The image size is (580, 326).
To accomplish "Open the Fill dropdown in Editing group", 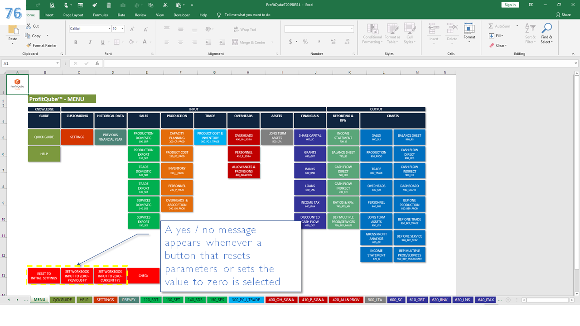I will point(496,36).
